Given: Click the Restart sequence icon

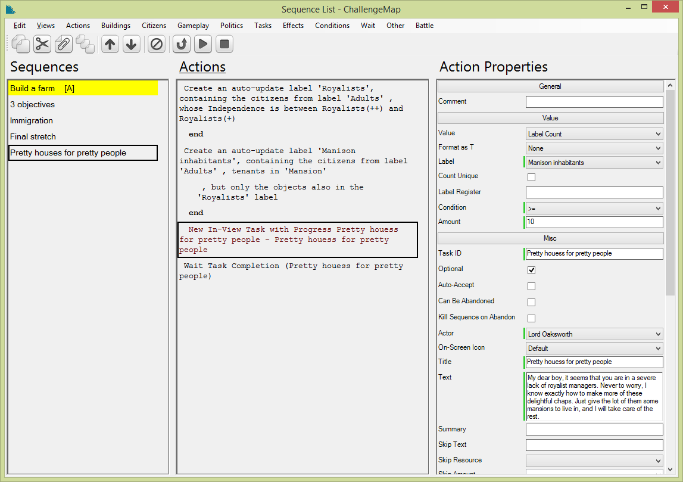Looking at the screenshot, I should coord(182,44).
